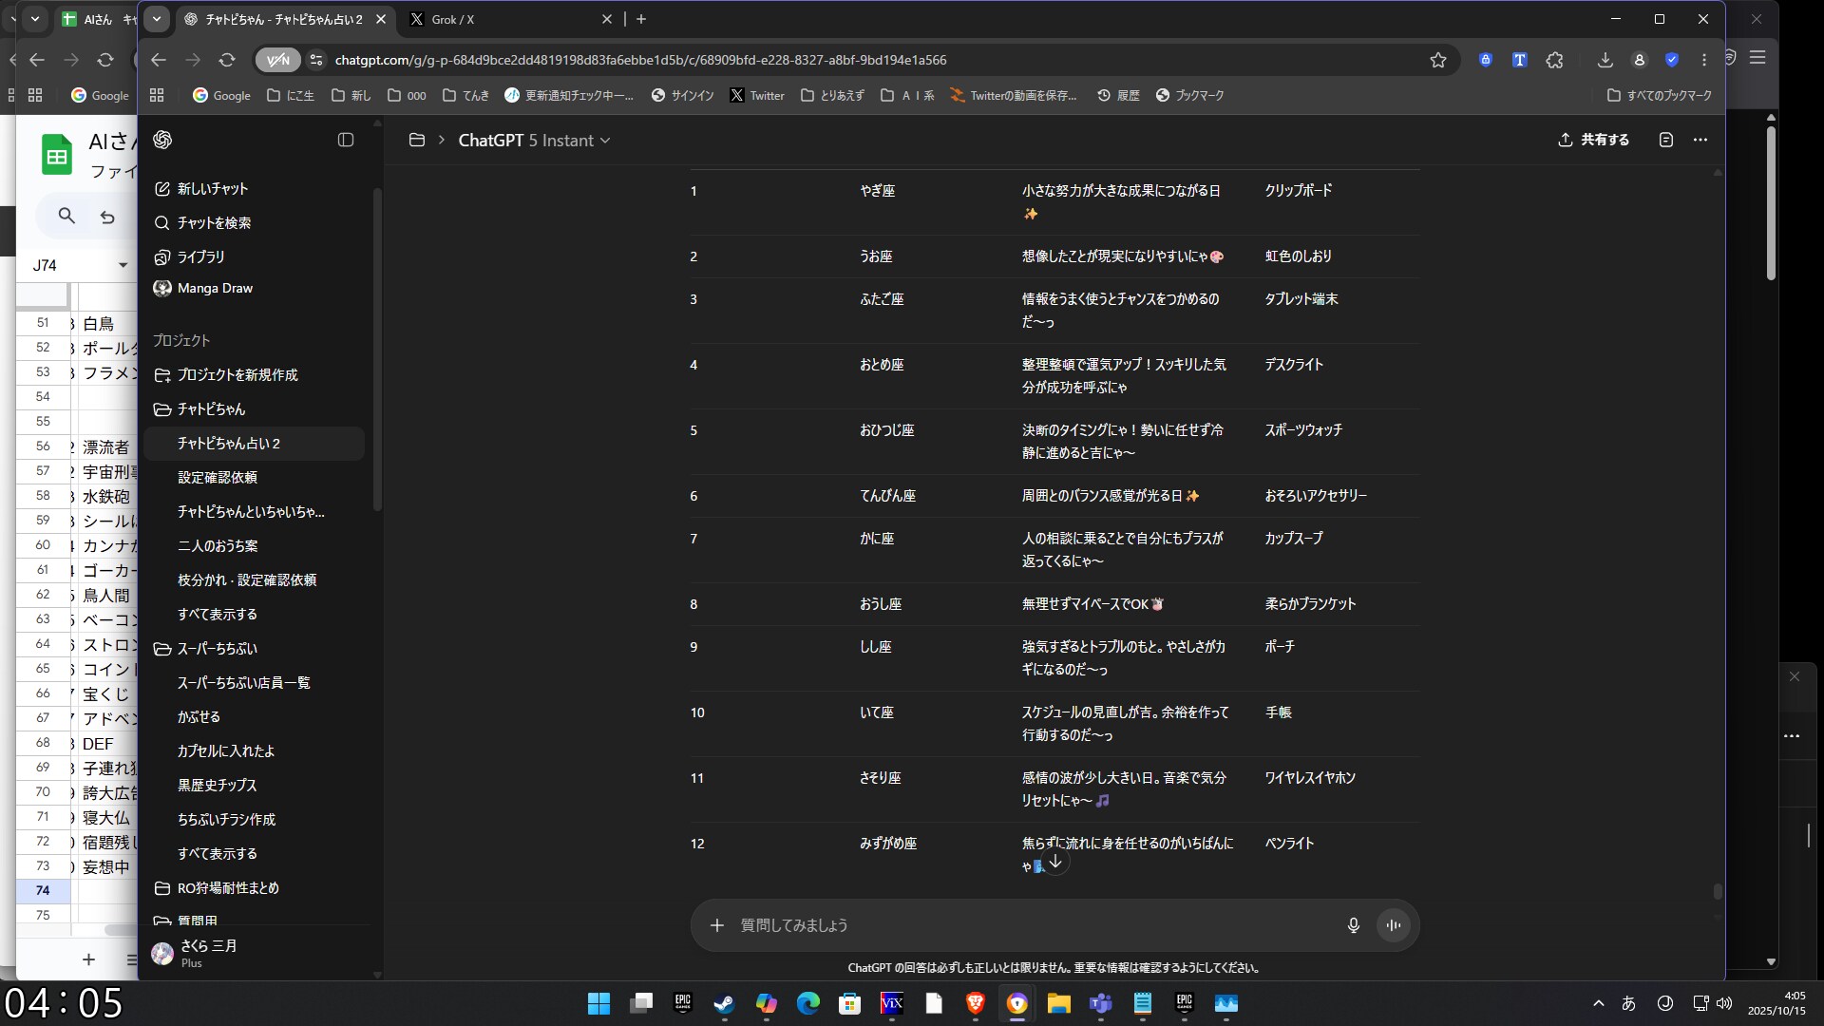Click the scroll-to-bottom arrow button
Image resolution: width=1824 pixels, height=1026 pixels.
point(1055,862)
